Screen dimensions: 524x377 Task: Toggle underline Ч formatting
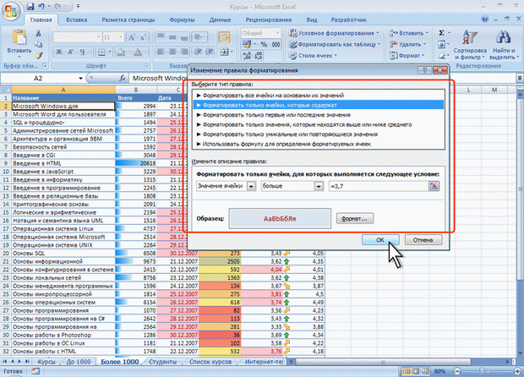82,52
